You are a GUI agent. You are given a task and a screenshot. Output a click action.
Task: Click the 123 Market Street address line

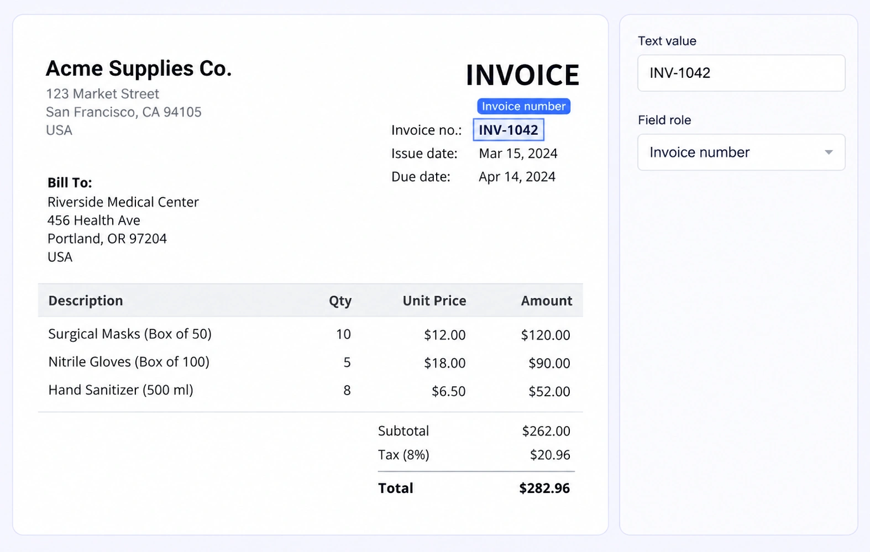pyautogui.click(x=102, y=94)
